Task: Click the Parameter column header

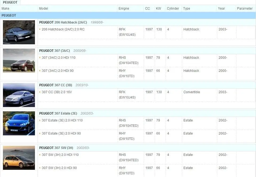Action: 245,9
